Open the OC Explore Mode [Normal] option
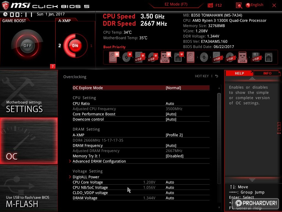 point(141,88)
